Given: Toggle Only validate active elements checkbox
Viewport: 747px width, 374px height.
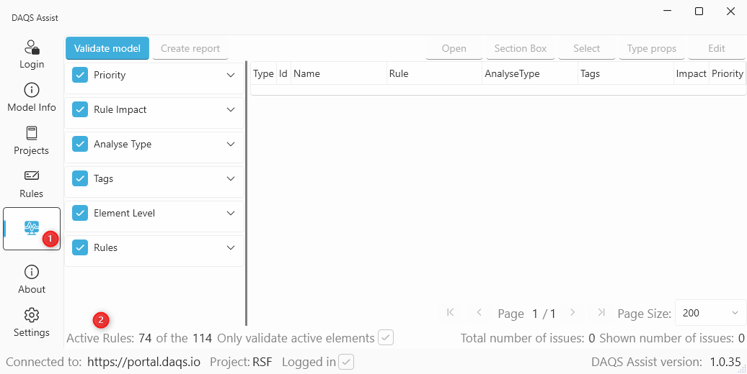Looking at the screenshot, I should [386, 337].
